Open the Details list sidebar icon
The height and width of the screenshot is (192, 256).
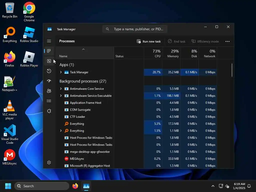click(49, 101)
